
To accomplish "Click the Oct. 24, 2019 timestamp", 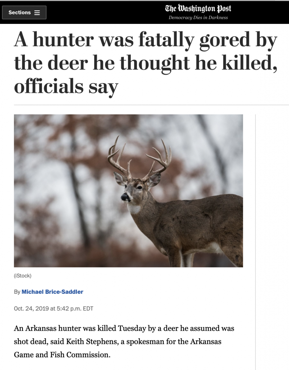I will click(53, 309).
